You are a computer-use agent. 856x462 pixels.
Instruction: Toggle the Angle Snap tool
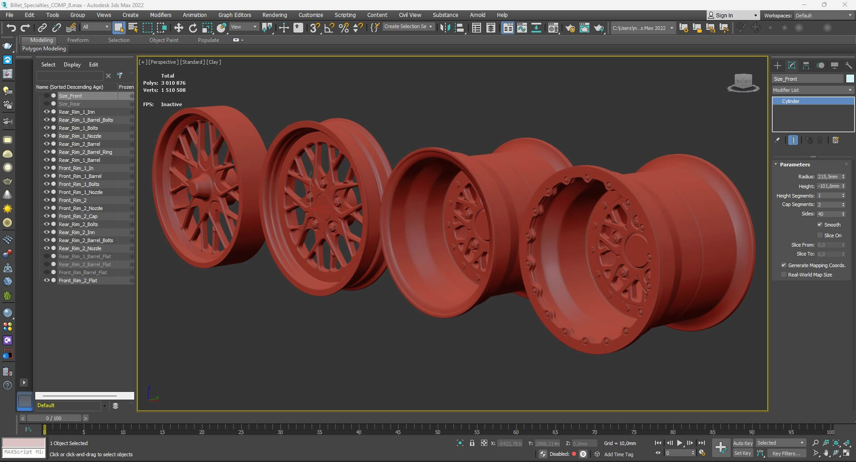329,28
